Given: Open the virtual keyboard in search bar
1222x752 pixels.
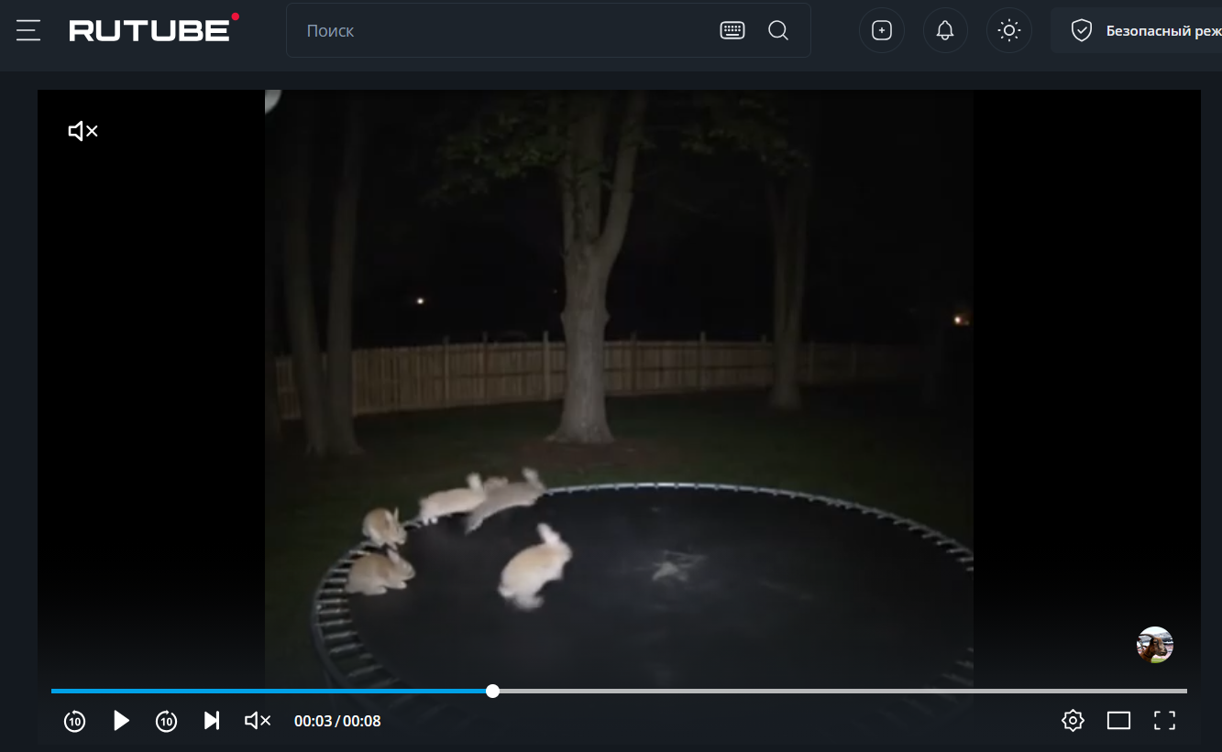Looking at the screenshot, I should [x=732, y=30].
